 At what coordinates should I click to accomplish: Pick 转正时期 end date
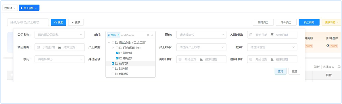(69, 47)
